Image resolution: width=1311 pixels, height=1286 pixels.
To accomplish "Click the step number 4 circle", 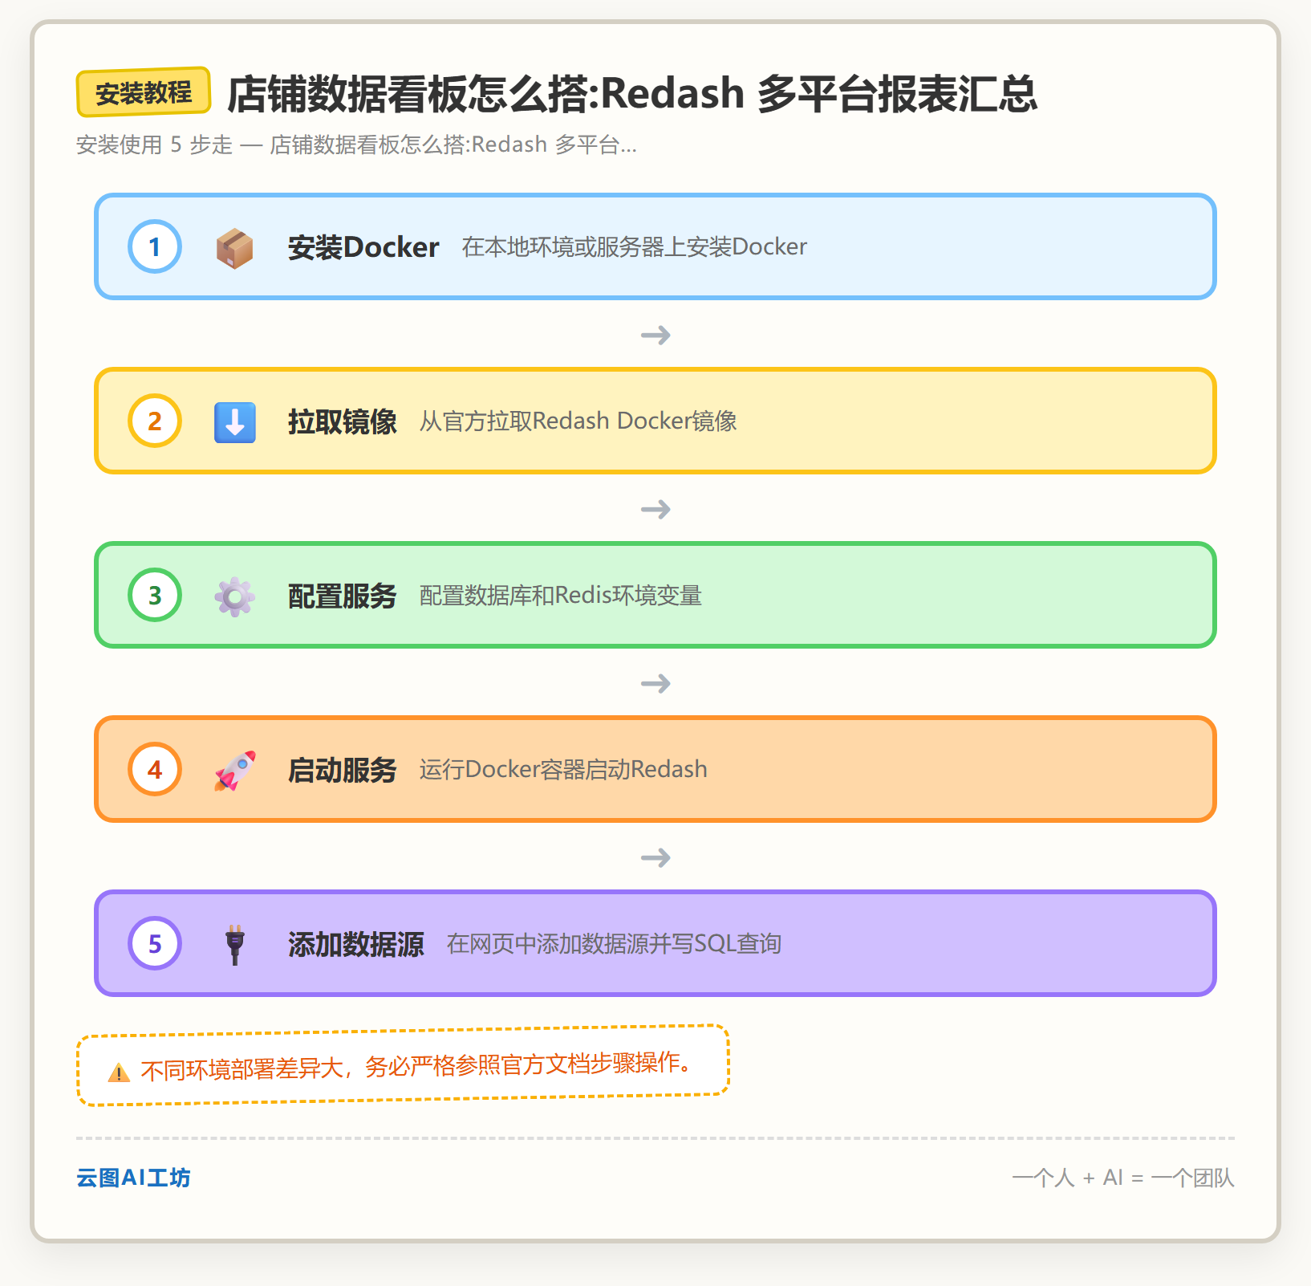I will [155, 769].
